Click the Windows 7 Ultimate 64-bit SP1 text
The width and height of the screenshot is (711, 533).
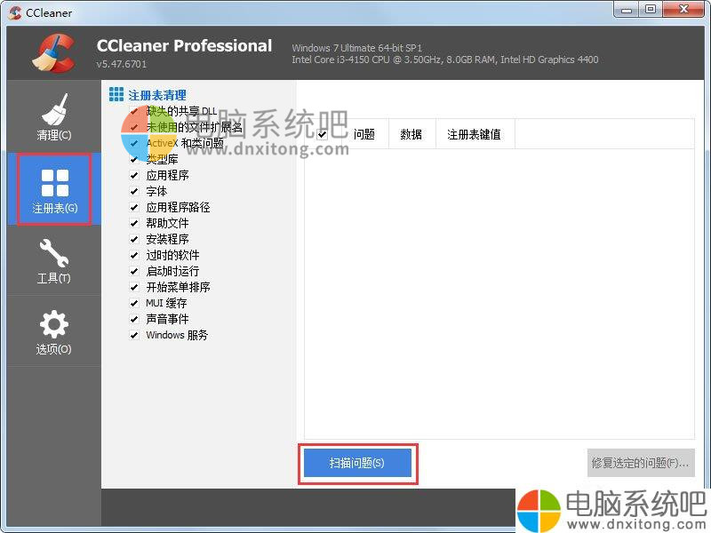357,48
